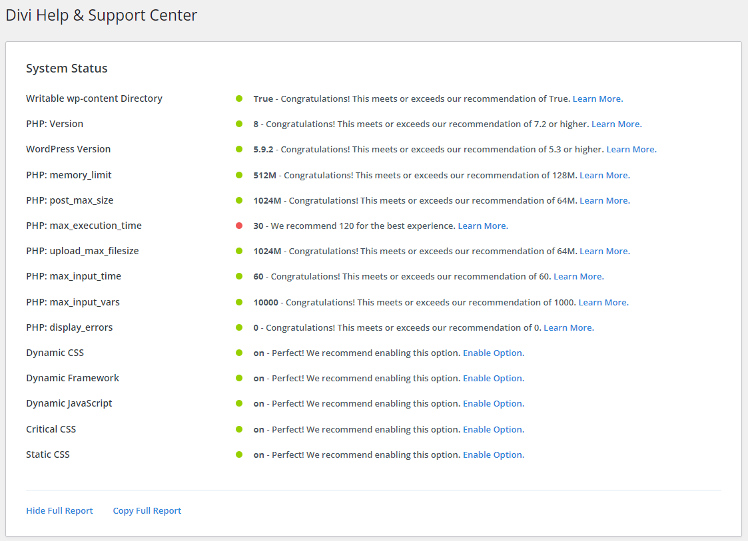This screenshot has width=748, height=541.
Task: Click the 512M memory limit value
Action: tap(264, 176)
